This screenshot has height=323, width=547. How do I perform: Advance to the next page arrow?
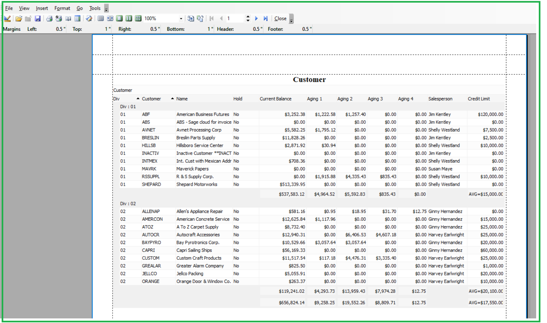[256, 18]
